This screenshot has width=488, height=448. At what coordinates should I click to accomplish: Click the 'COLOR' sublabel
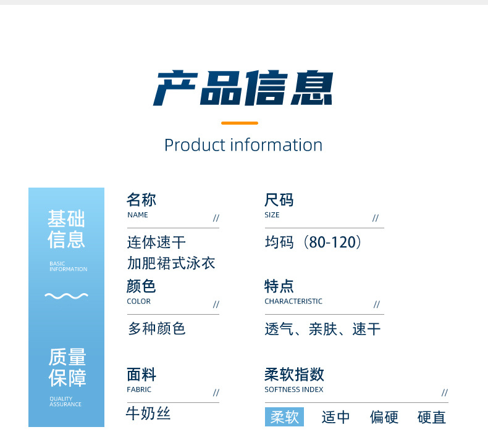[x=138, y=301]
